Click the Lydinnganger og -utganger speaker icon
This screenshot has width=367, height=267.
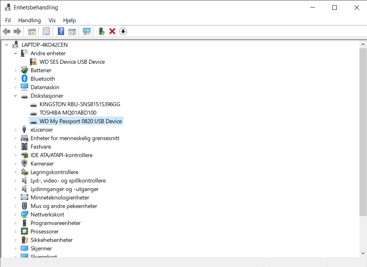(x=24, y=189)
